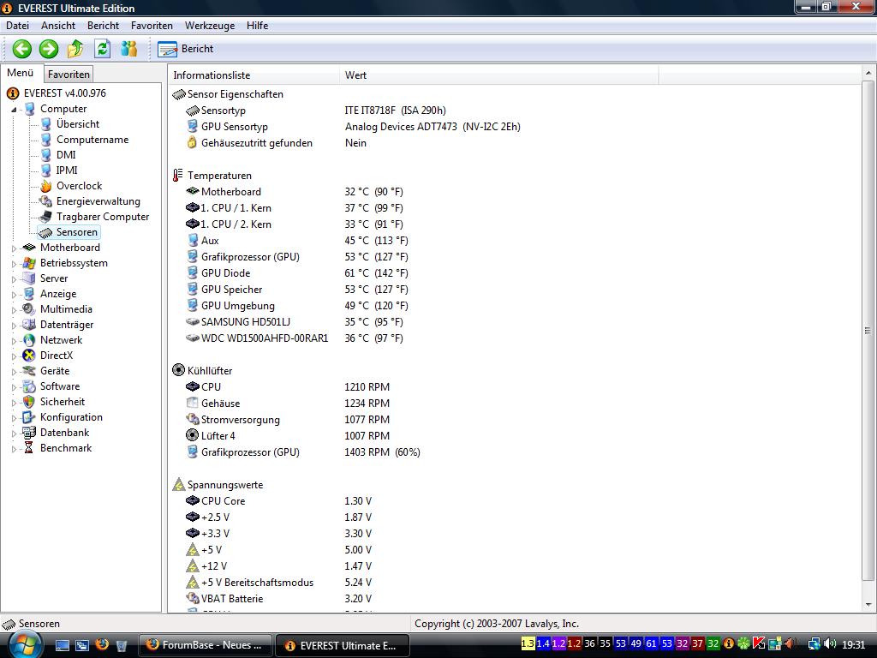Select the SAMSUNG HD501LJ row
Viewport: 877px width, 658px height.
295,322
